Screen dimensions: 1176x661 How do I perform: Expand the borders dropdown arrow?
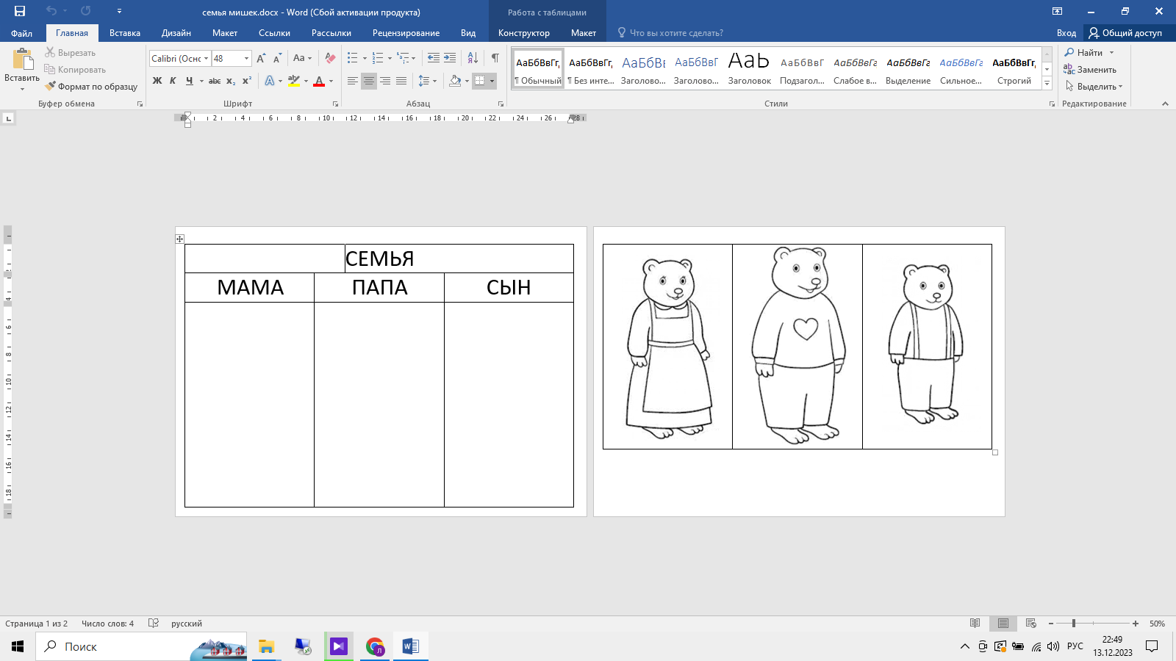point(492,81)
